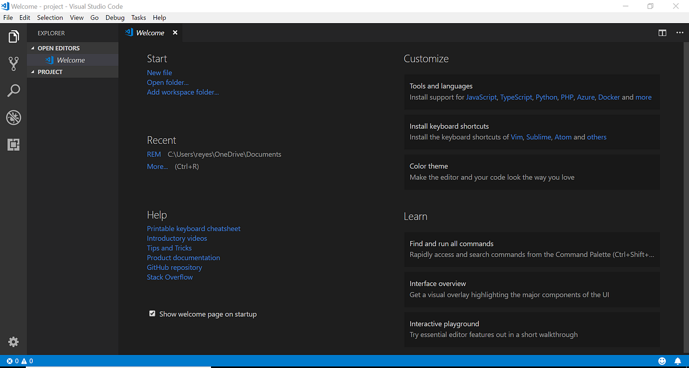
Task: Open the Explorer view in the activity bar
Action: (x=13, y=36)
